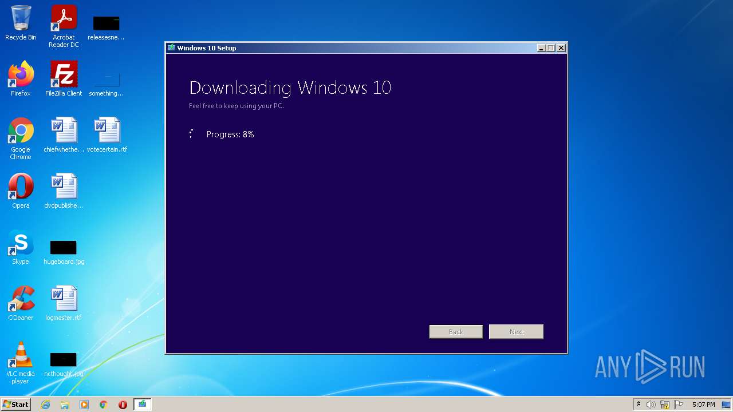Select ncthought.jpg image file
Viewport: 733px width, 412px height.
(64, 364)
